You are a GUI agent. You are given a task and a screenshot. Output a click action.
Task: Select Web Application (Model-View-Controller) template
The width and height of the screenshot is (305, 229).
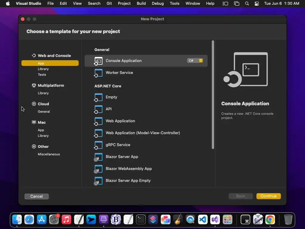pyautogui.click(x=146, y=133)
